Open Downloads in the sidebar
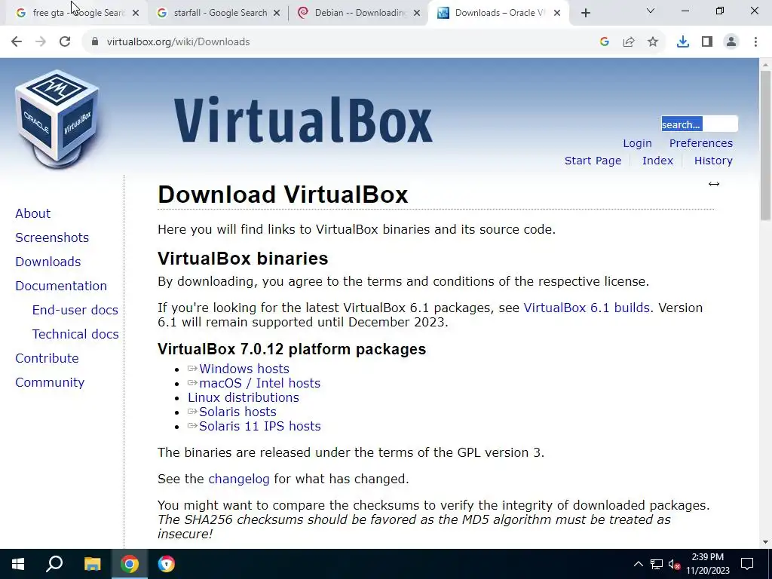This screenshot has width=772, height=579. (x=47, y=262)
